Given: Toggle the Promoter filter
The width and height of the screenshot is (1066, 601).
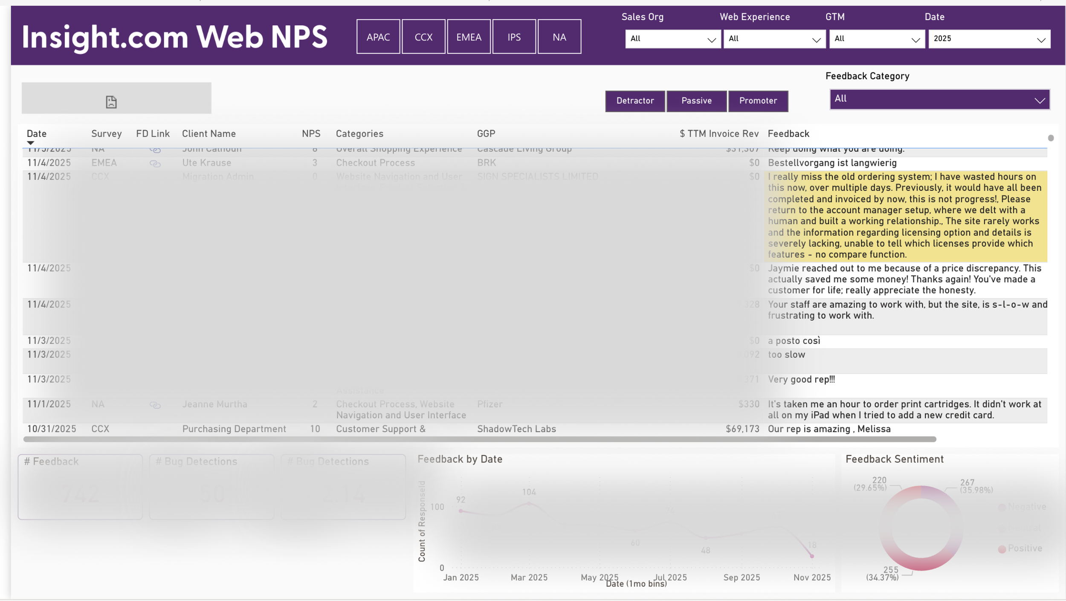Looking at the screenshot, I should (758, 101).
